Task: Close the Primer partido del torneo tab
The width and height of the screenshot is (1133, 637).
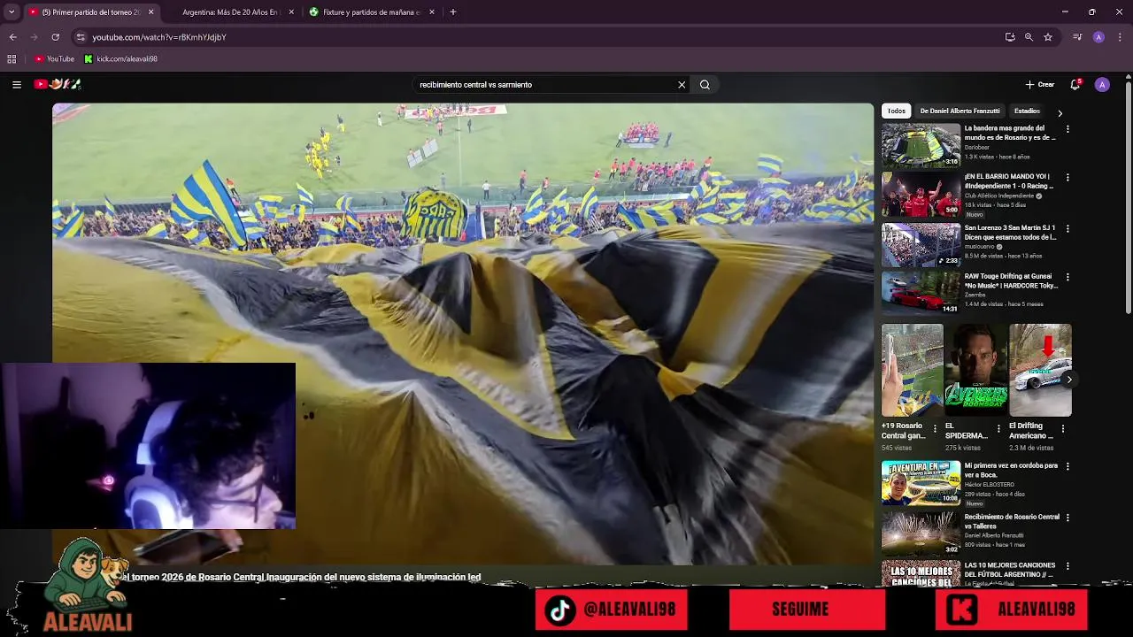Action: [x=150, y=12]
